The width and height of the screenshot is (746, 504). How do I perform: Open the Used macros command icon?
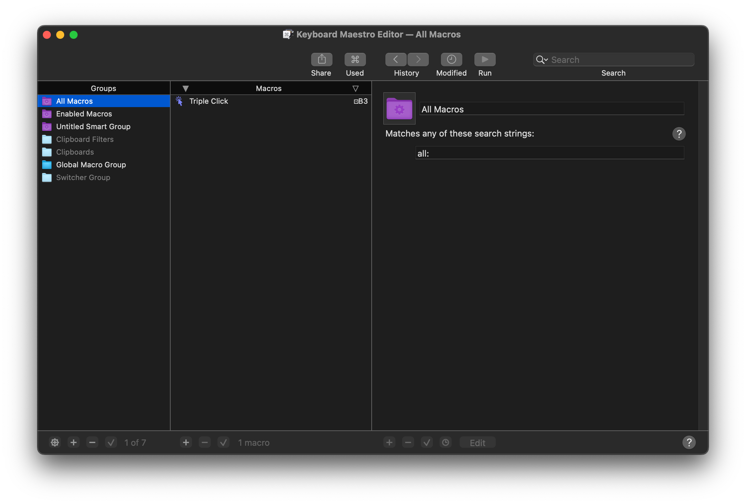pyautogui.click(x=355, y=60)
